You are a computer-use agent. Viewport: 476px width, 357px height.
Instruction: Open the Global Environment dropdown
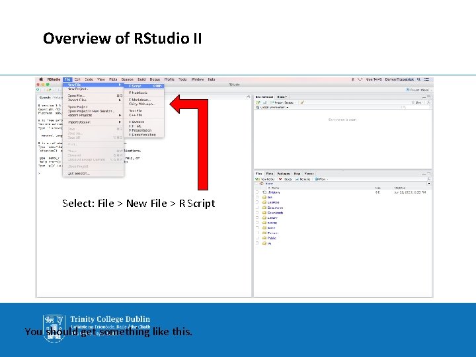272,107
